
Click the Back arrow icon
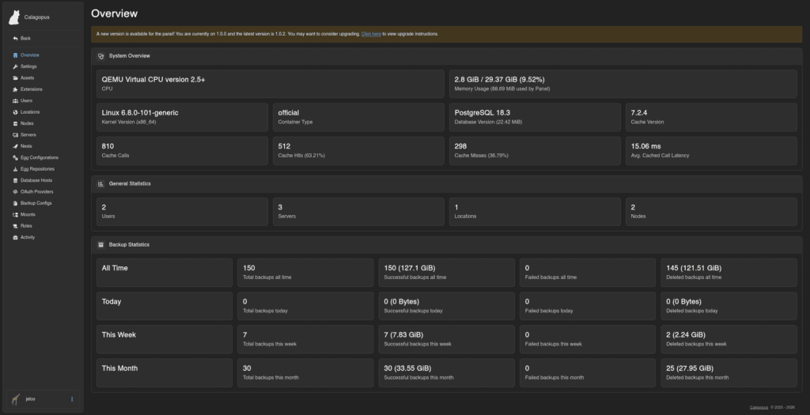(16, 38)
